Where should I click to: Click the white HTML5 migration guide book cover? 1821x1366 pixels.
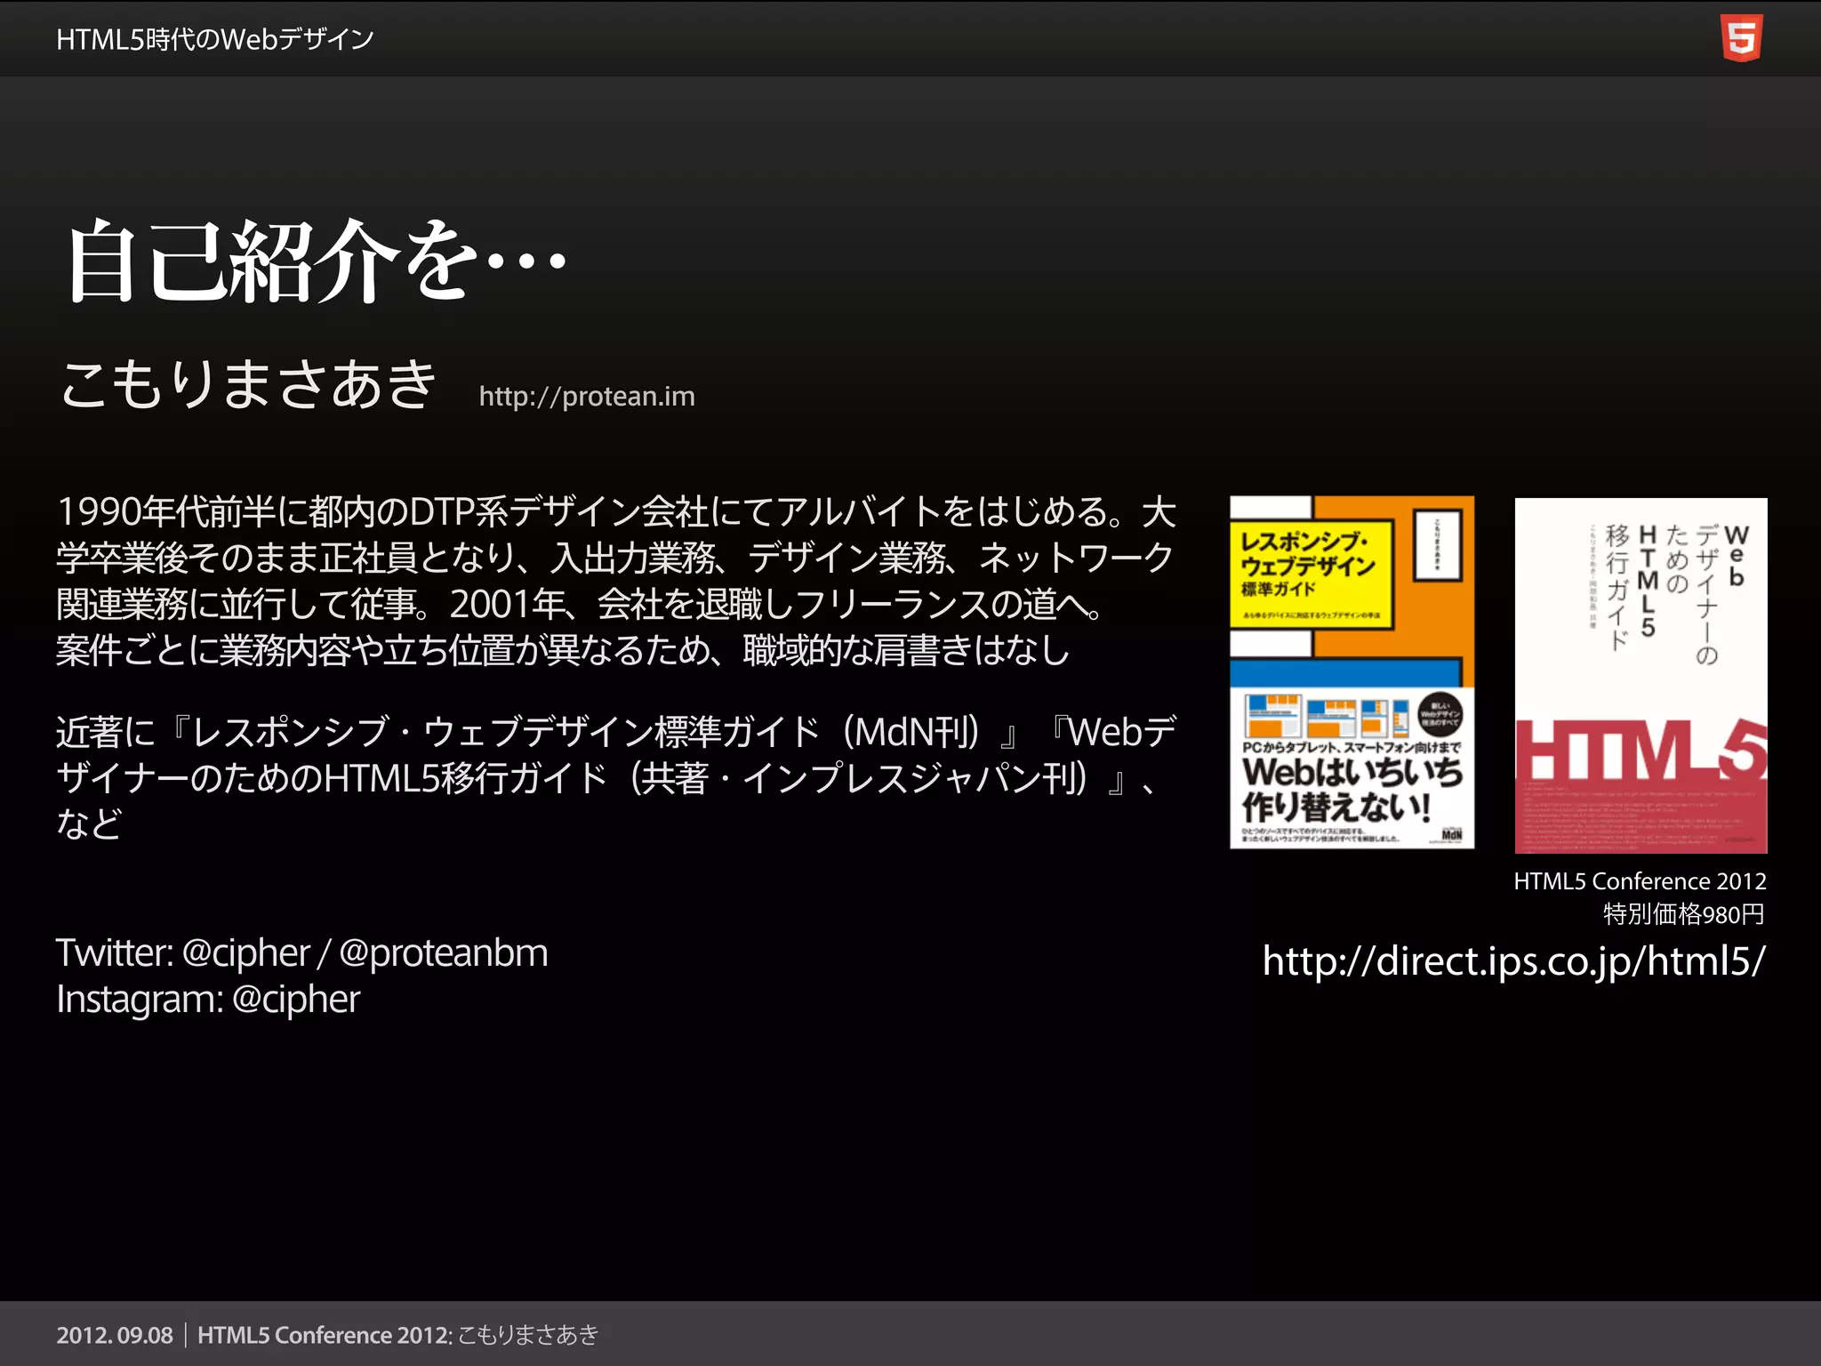coord(1640,674)
